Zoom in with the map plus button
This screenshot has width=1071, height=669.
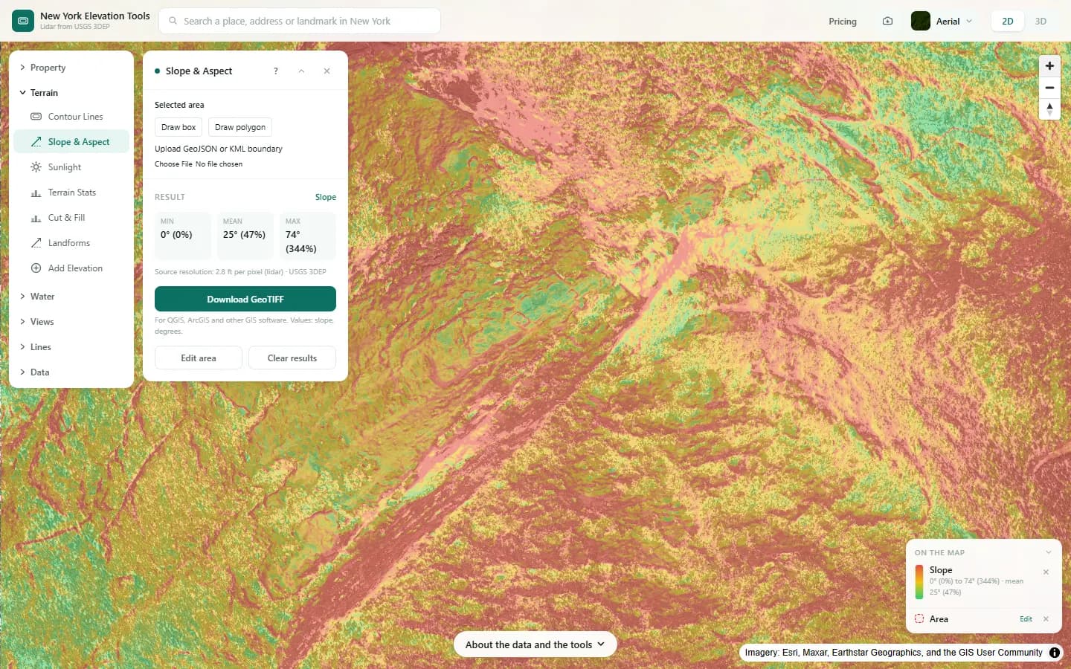click(x=1049, y=66)
